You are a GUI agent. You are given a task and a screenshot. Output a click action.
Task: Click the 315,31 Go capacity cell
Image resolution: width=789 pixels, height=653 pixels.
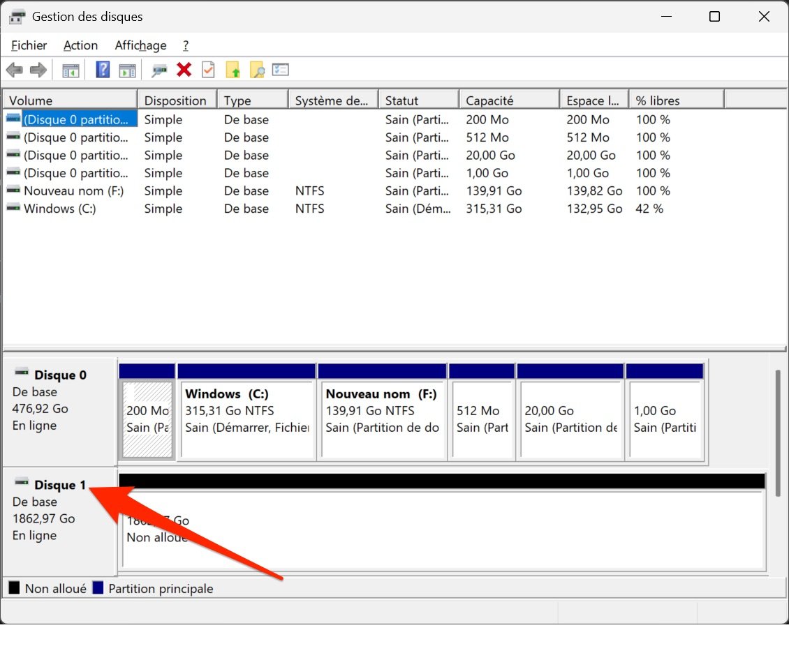click(x=494, y=208)
